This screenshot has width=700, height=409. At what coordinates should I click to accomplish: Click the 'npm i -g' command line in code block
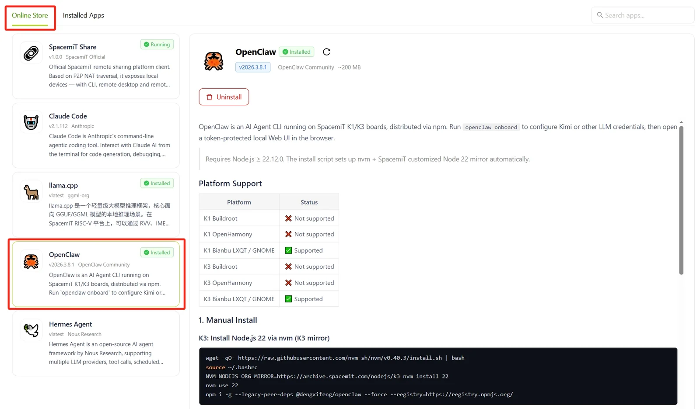point(359,395)
